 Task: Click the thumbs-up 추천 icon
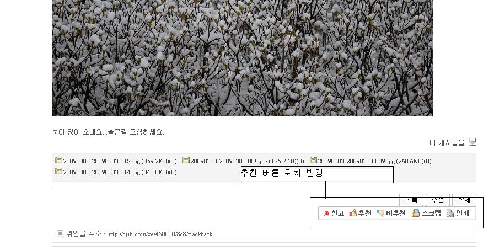click(353, 213)
